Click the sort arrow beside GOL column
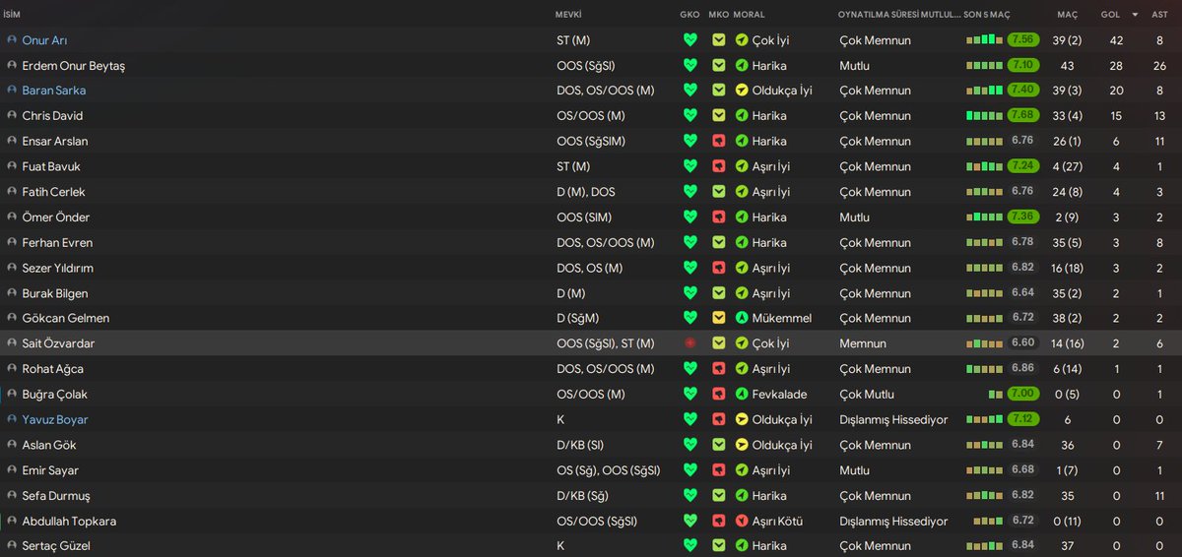This screenshot has height=557, width=1182. point(1136,15)
